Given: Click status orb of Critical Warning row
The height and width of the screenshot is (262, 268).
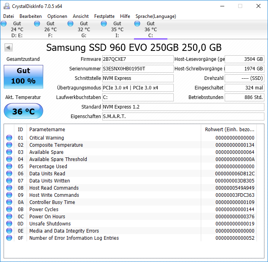Looking at the screenshot, I should point(9,138).
